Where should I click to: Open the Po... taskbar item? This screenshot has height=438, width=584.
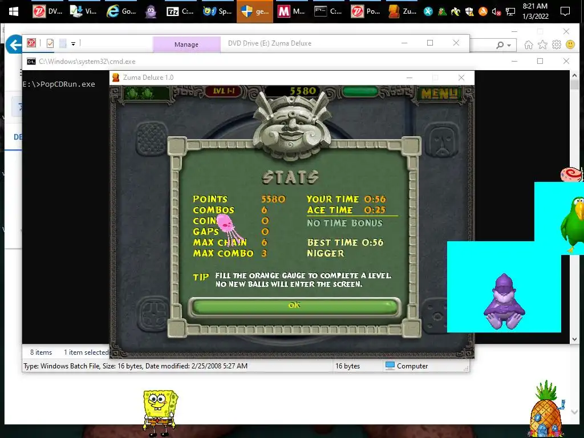click(366, 11)
